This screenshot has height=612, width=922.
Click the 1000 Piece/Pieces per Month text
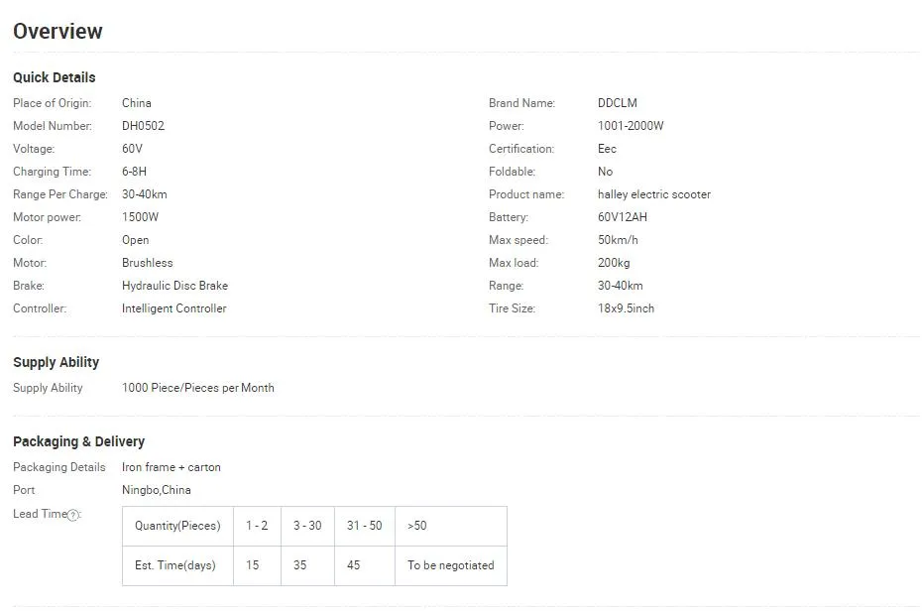click(197, 388)
